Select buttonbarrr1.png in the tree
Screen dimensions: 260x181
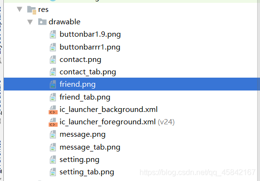tap(90, 47)
